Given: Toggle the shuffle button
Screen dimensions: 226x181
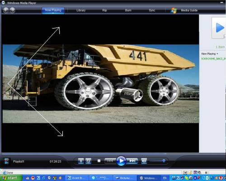Looking at the screenshot, I should pyautogui.click(x=81, y=161).
